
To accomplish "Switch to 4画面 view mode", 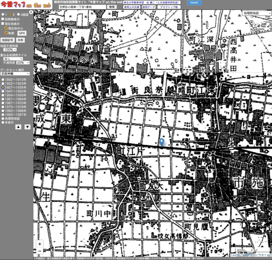I will click(x=18, y=14).
